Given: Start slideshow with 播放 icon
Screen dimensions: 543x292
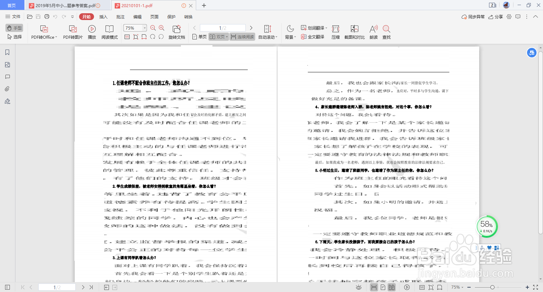Looking at the screenshot, I should tap(92, 29).
